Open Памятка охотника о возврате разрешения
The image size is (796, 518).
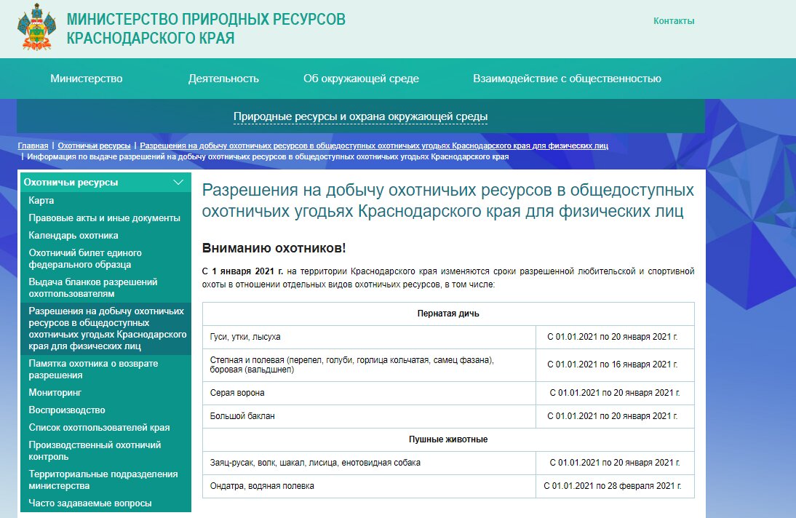click(93, 371)
